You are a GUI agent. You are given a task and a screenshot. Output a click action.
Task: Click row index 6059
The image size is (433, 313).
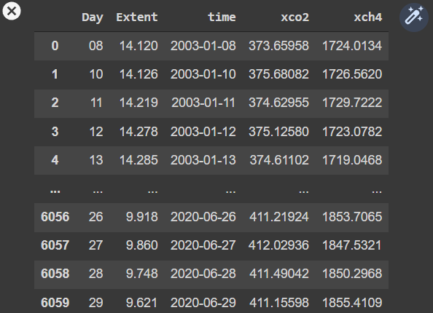click(55, 303)
